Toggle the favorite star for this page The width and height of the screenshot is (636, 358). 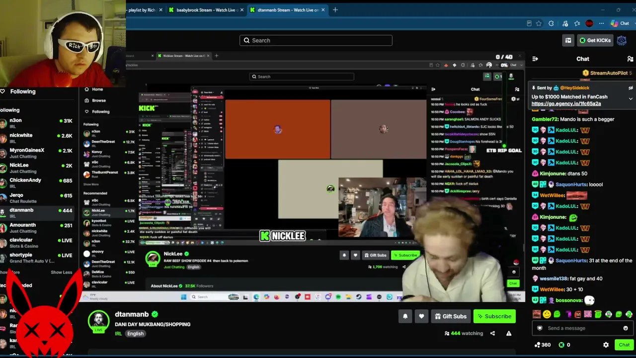coord(539,23)
